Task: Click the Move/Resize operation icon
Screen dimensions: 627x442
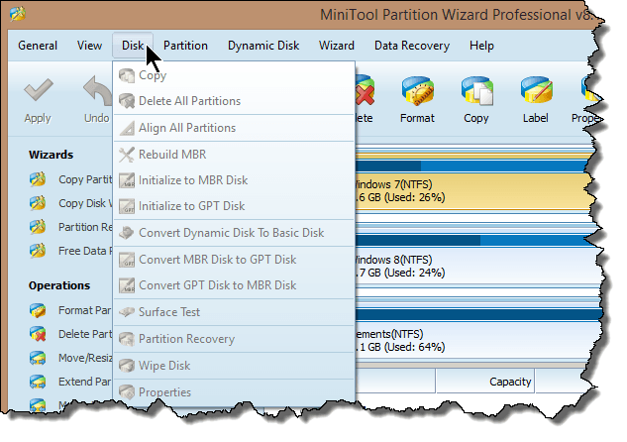Action: tap(38, 358)
